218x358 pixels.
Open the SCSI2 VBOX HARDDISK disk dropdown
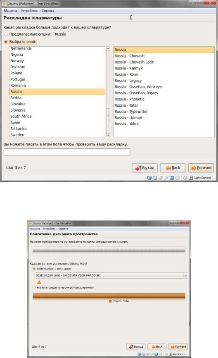111,275
